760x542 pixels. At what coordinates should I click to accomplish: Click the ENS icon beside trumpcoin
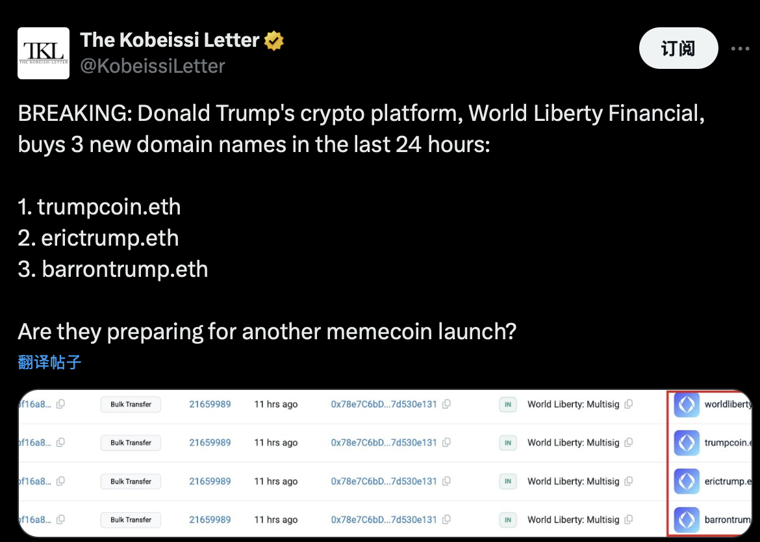[687, 443]
